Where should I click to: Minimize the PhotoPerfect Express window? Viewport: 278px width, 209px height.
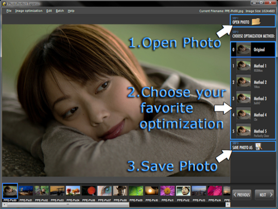pyautogui.click(x=254, y=3)
